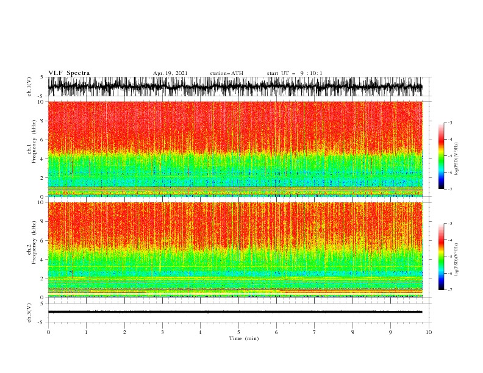
Task: Click time-axis tick label "10"
Action: coord(429,332)
